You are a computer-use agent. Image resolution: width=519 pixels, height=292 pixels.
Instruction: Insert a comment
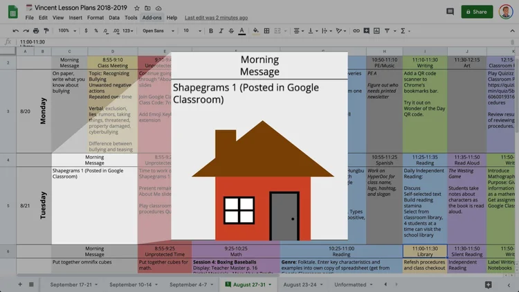click(366, 30)
